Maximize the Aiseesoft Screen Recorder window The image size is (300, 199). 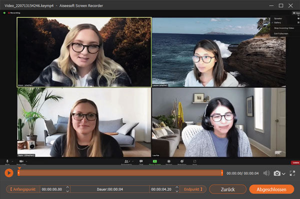pyautogui.click(x=281, y=5)
